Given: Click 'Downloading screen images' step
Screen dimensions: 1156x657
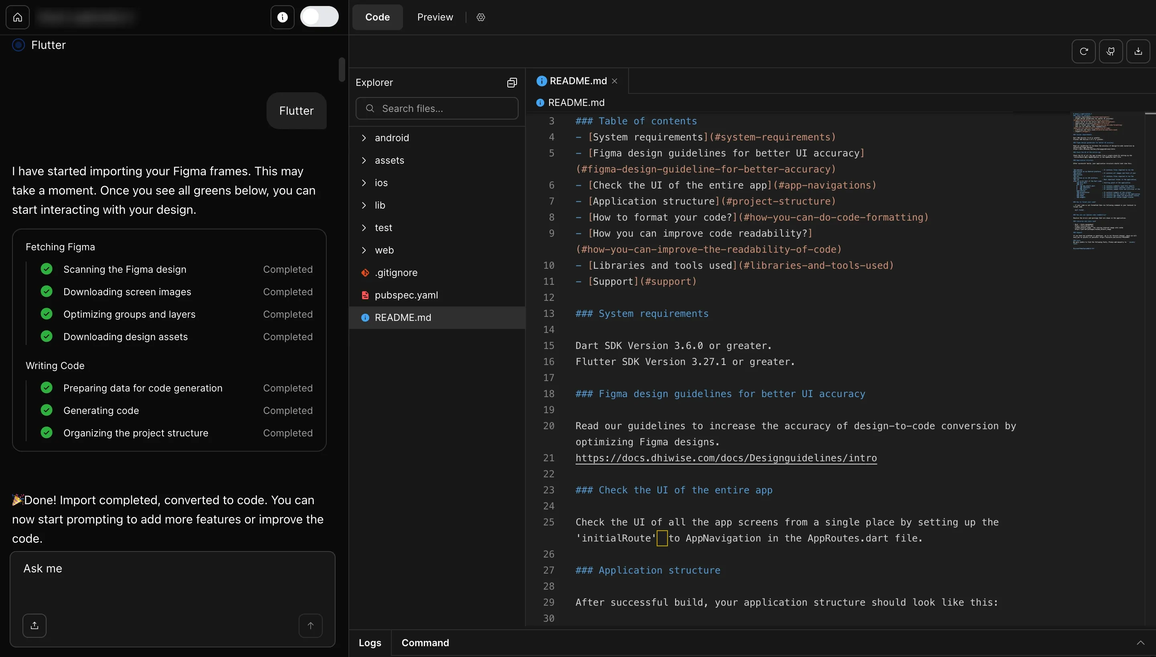Looking at the screenshot, I should 127,292.
